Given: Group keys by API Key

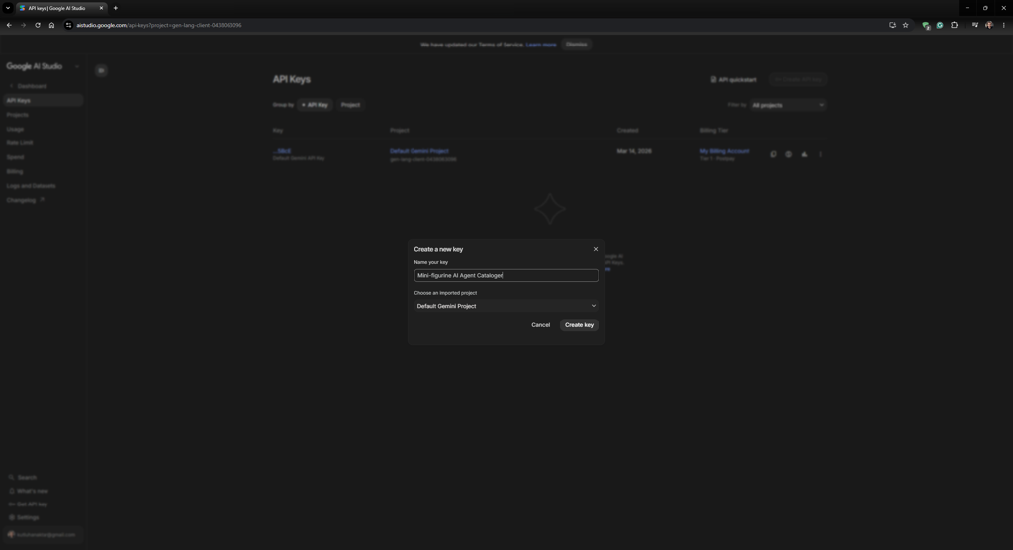Looking at the screenshot, I should click(x=315, y=105).
